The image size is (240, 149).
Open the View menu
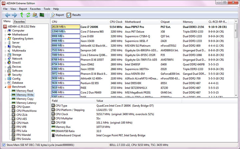pyautogui.click(x=13, y=9)
